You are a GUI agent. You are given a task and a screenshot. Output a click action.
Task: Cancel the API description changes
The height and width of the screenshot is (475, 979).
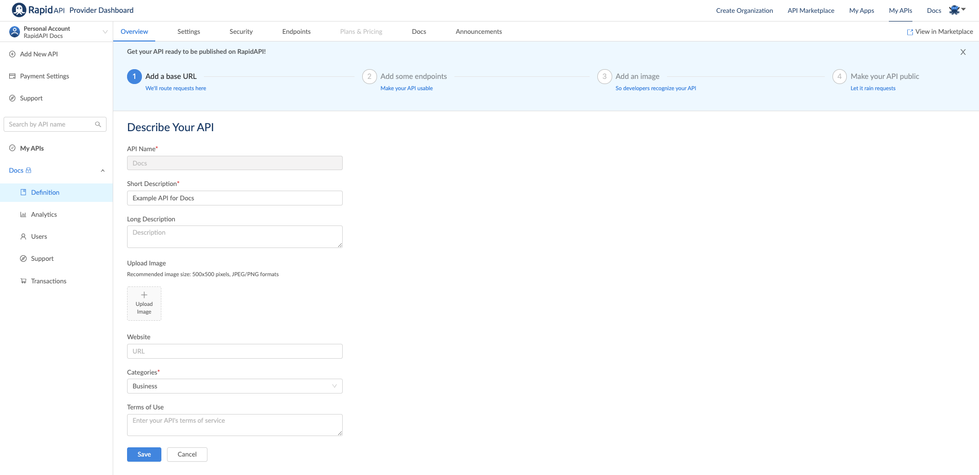click(x=187, y=455)
